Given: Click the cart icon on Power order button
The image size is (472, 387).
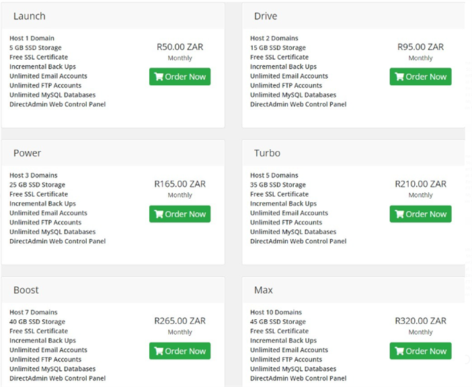Looking at the screenshot, I should [x=159, y=214].
